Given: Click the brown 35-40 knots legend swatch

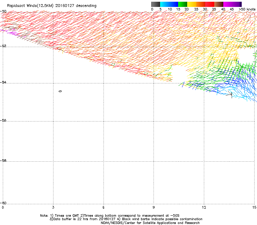Looking at the screenshot, I should (x=219, y=4).
